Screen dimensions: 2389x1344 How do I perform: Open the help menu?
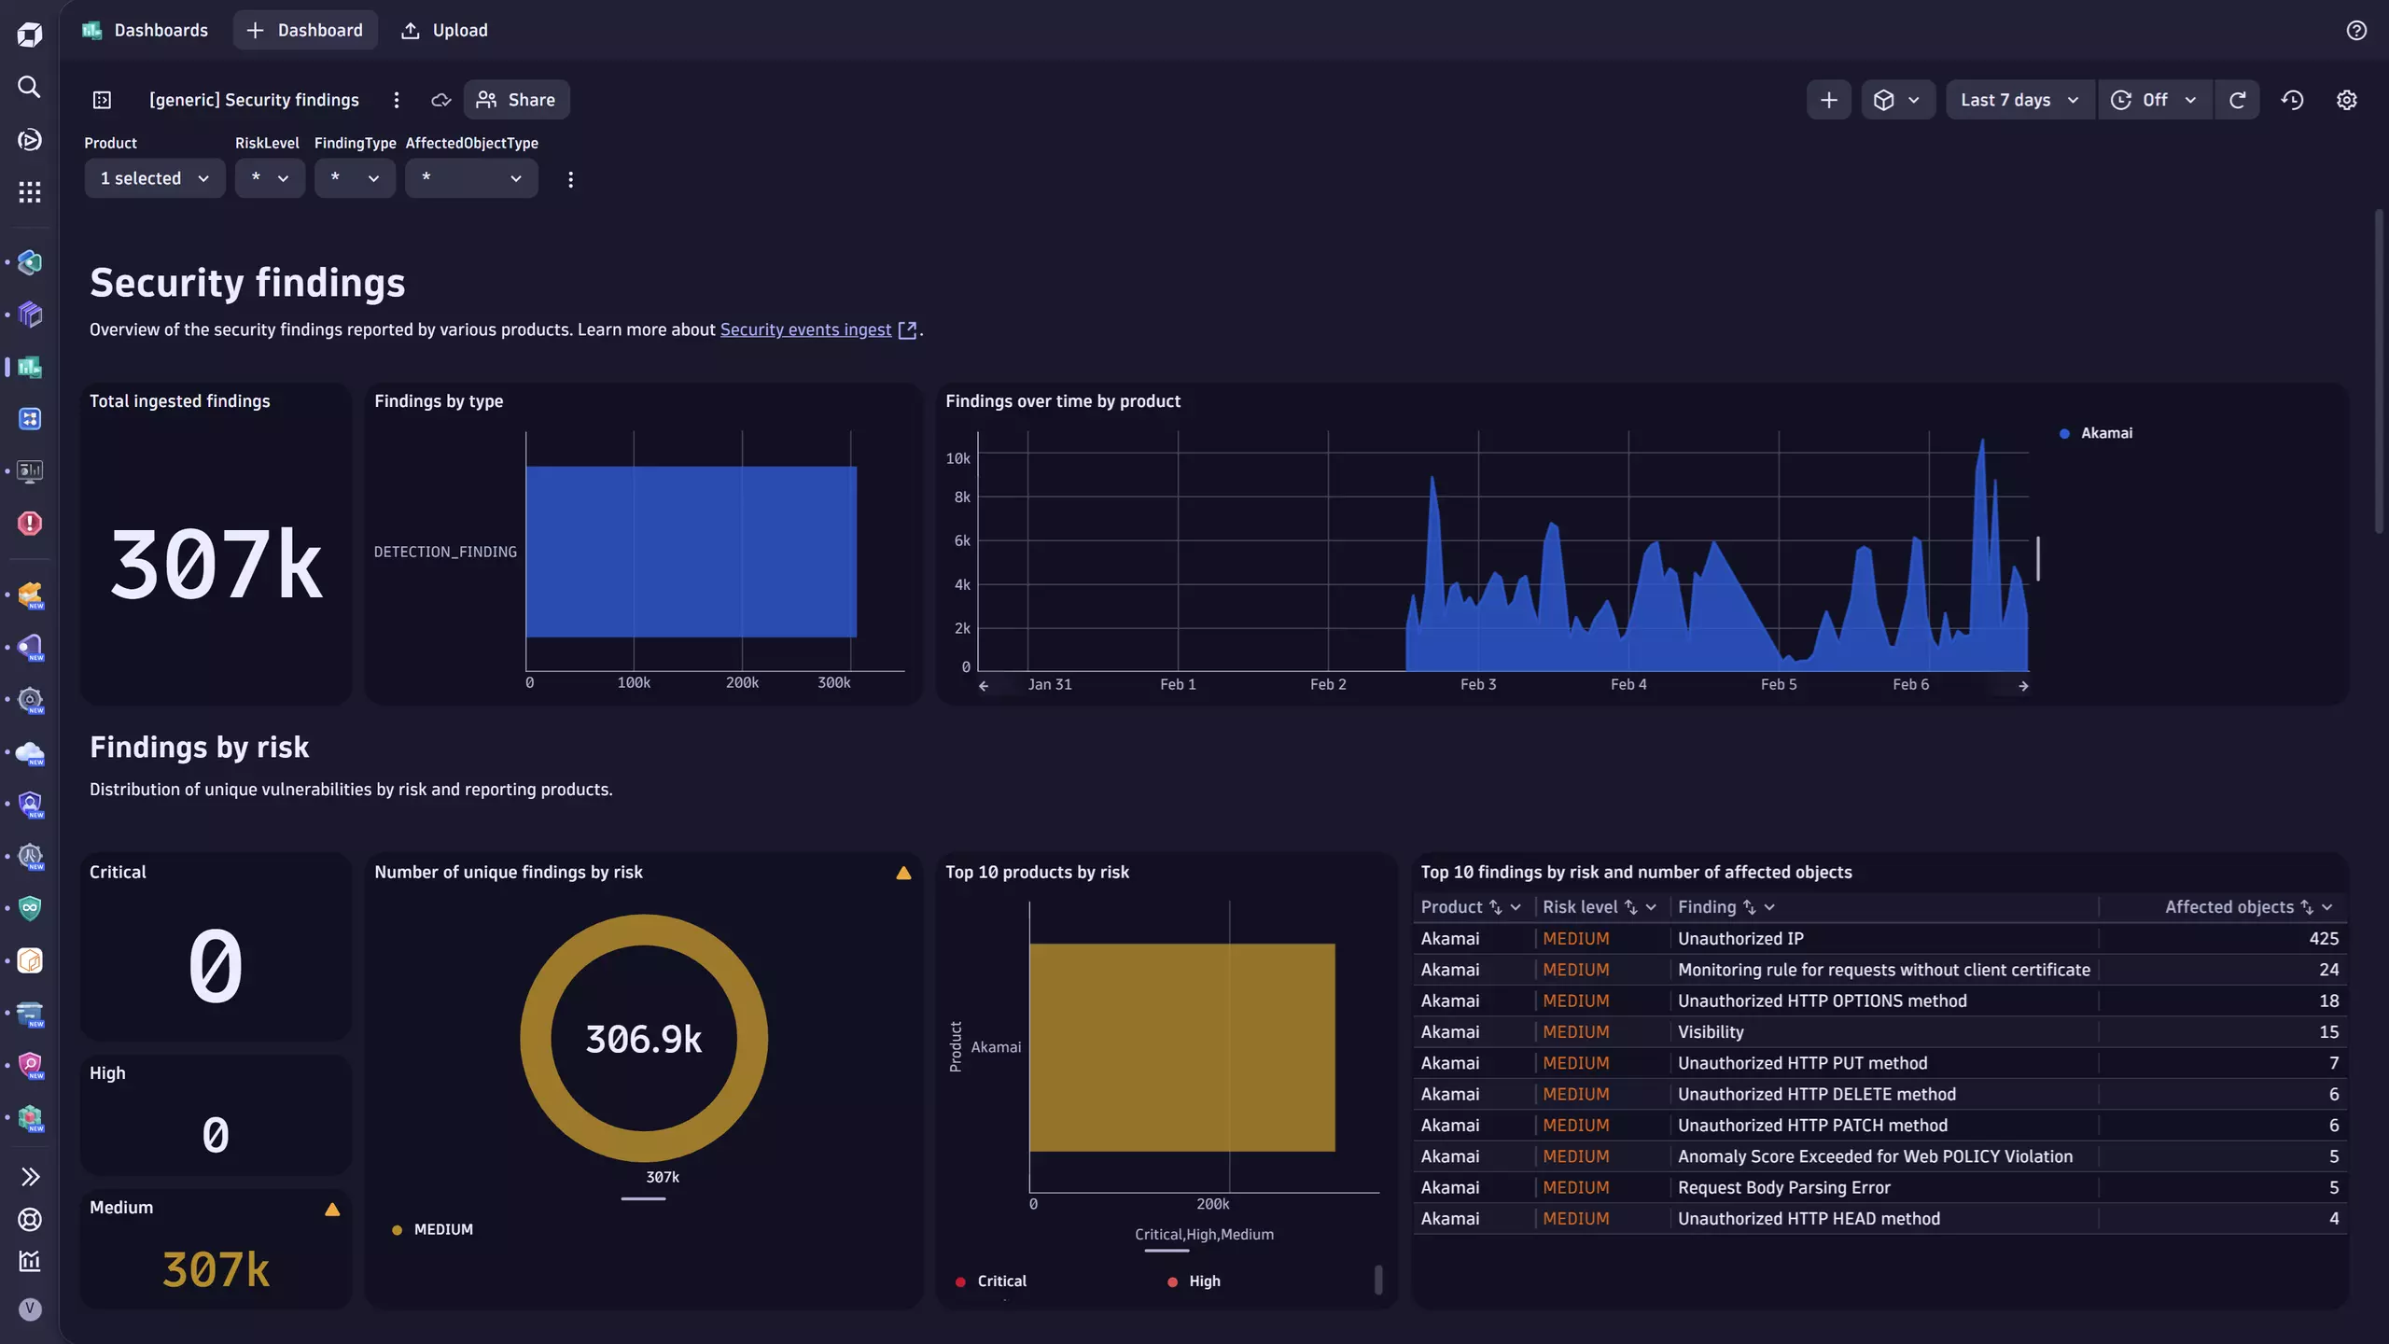coord(2356,30)
